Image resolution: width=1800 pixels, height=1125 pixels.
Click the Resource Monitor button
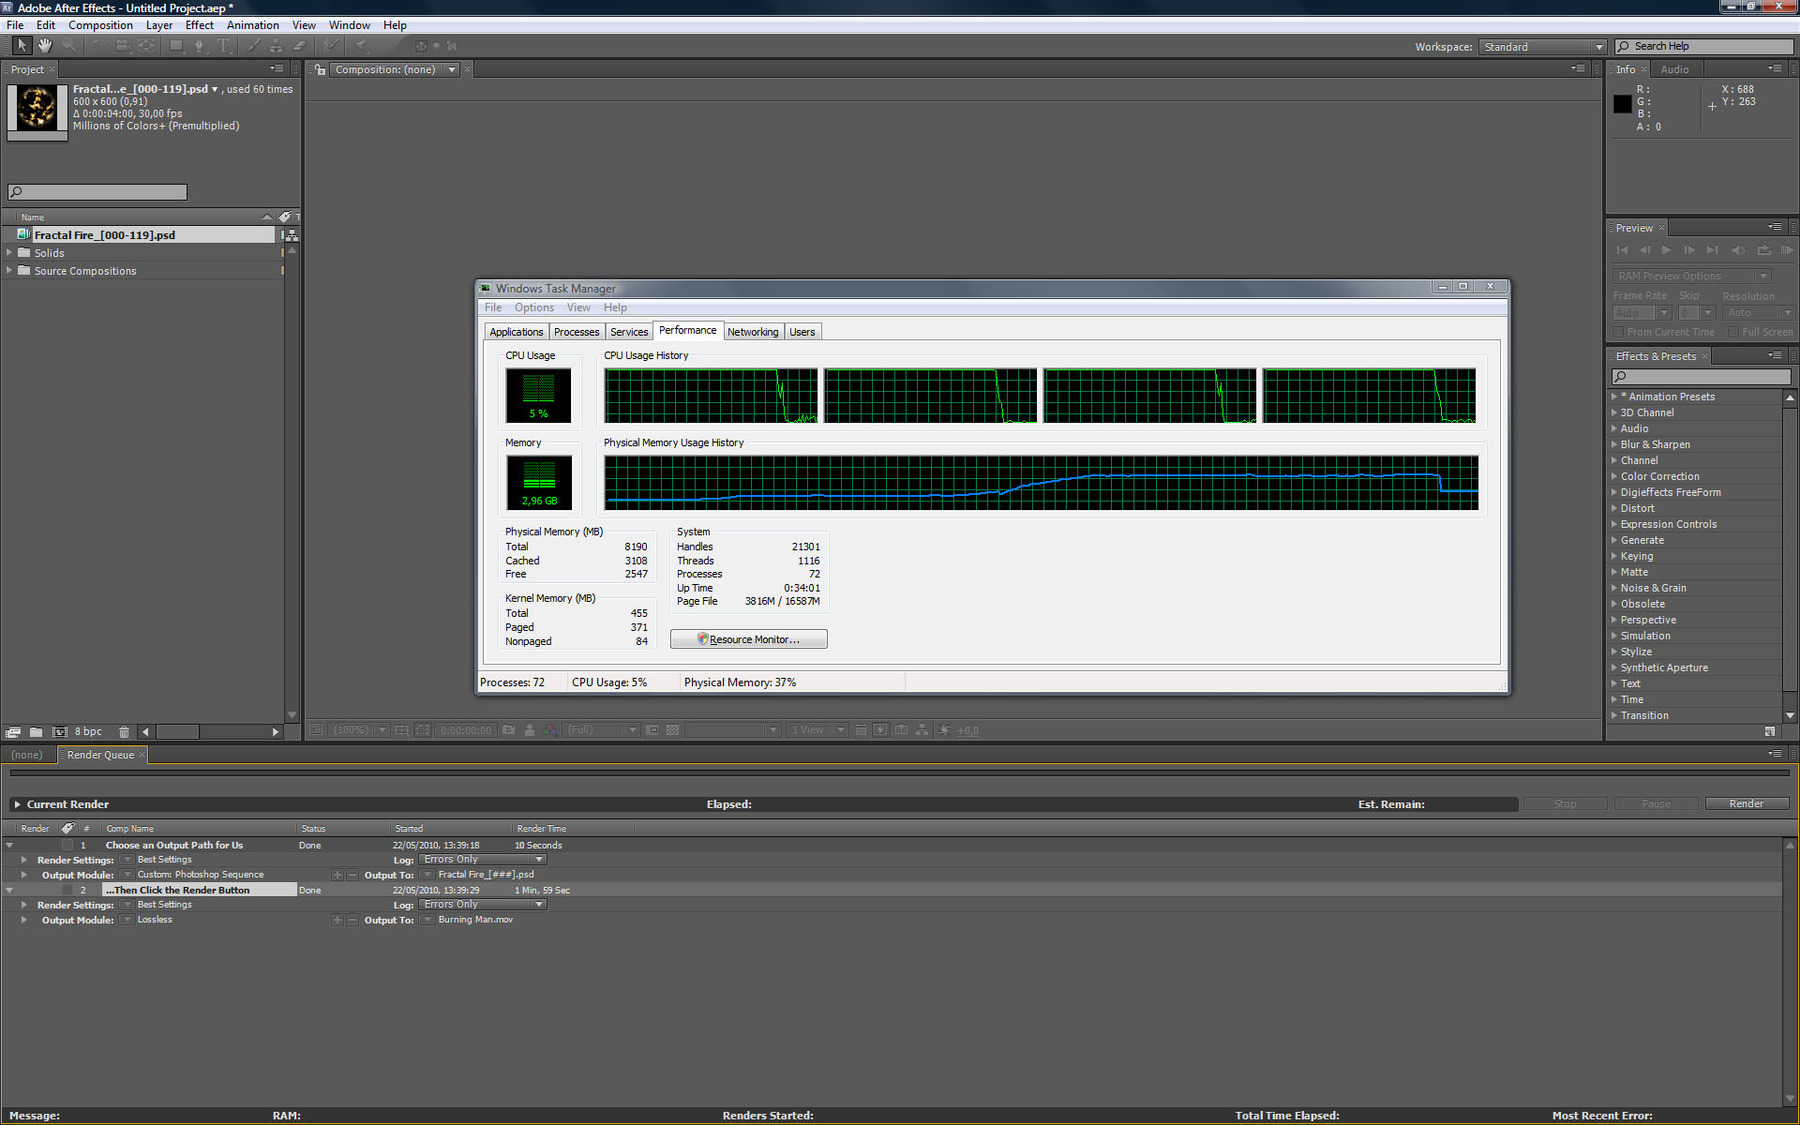[x=748, y=639]
